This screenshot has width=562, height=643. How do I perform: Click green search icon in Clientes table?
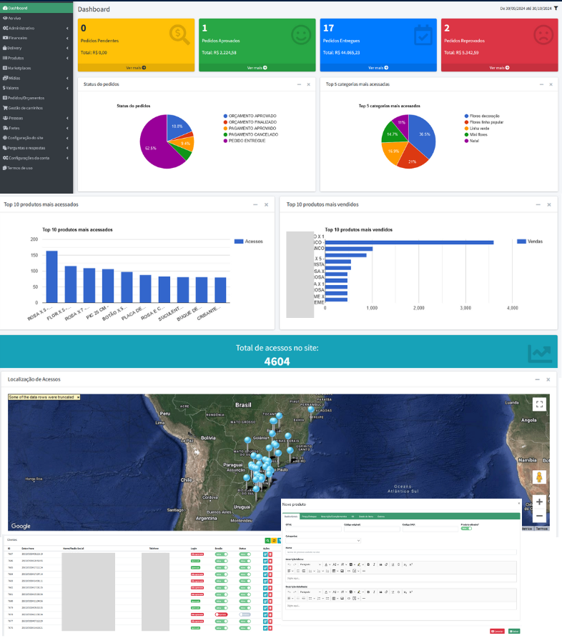click(267, 541)
